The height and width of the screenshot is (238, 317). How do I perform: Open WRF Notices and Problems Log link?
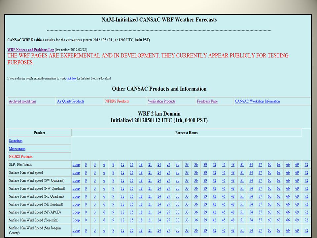(31, 50)
